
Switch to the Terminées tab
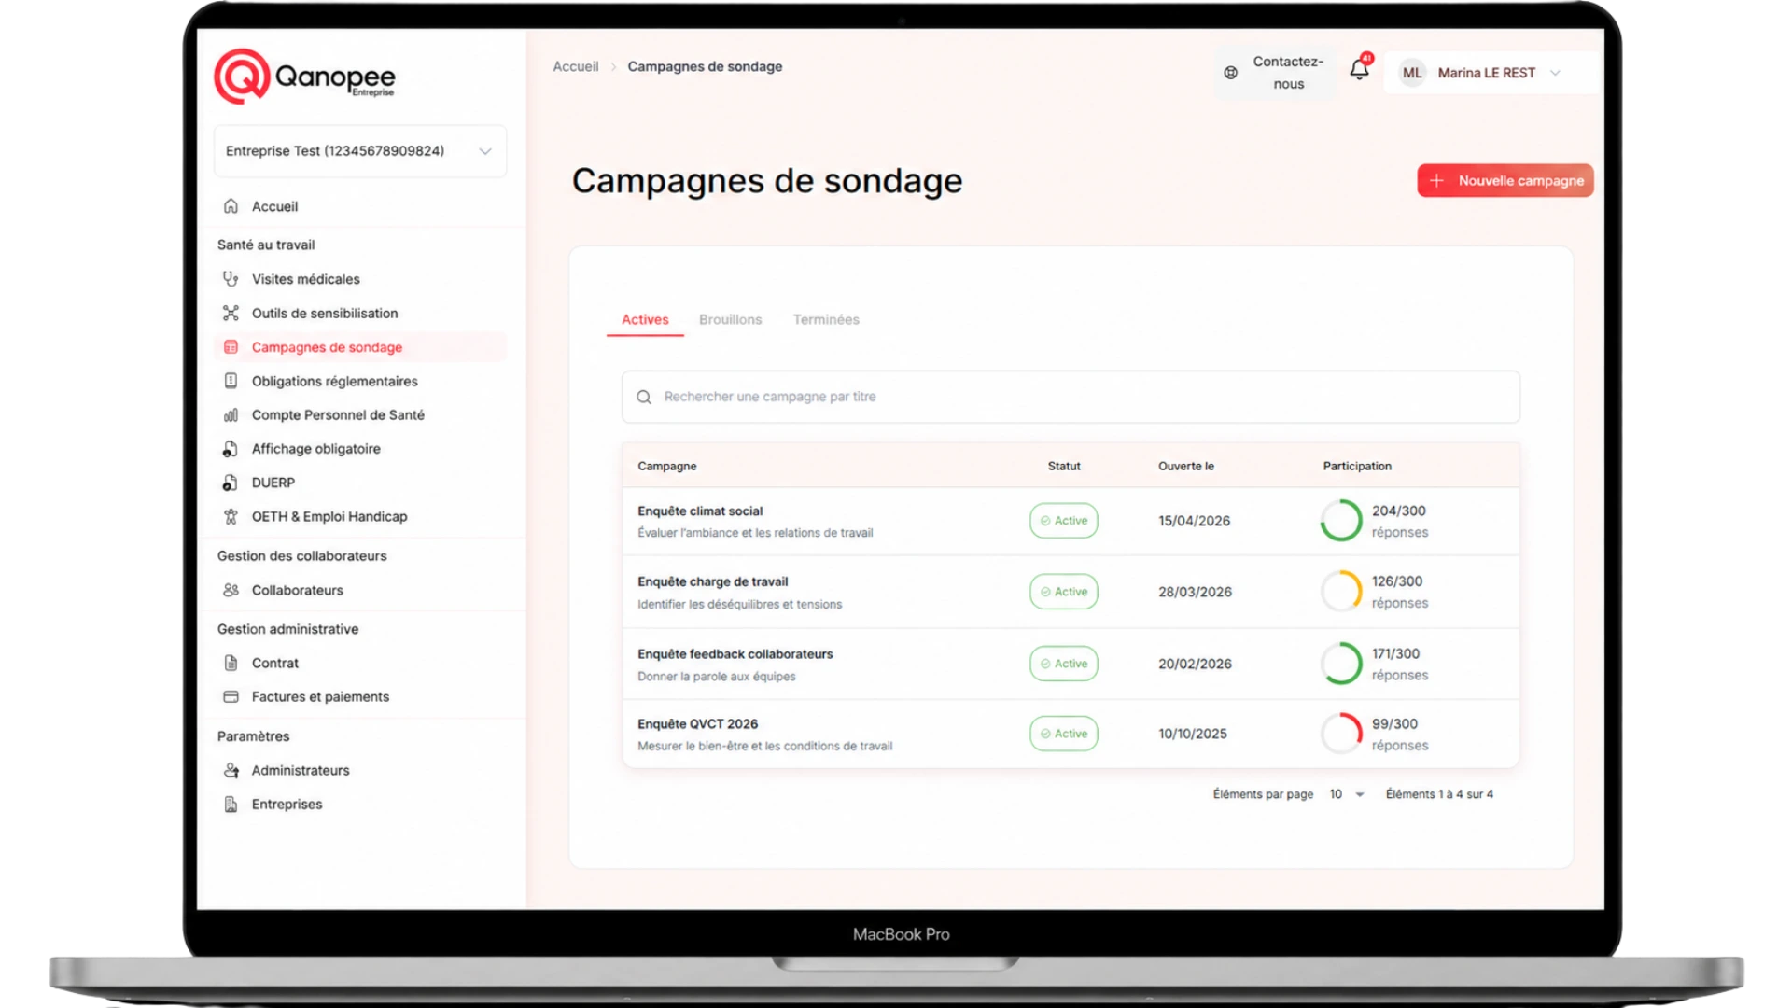[826, 319]
